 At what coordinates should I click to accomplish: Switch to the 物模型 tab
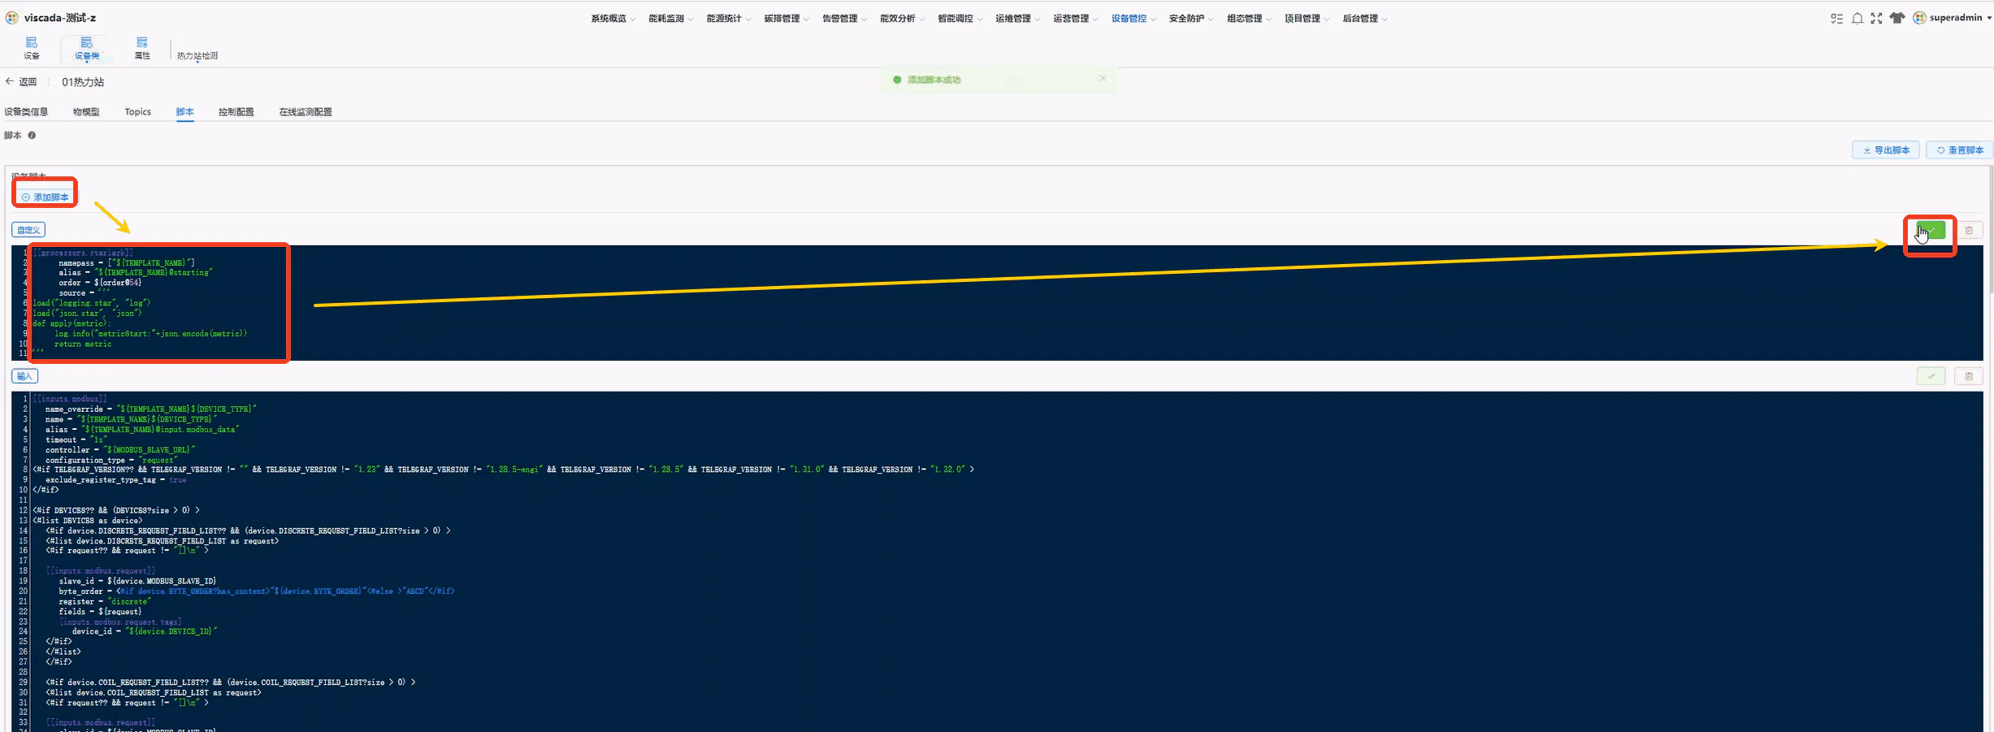point(86,112)
